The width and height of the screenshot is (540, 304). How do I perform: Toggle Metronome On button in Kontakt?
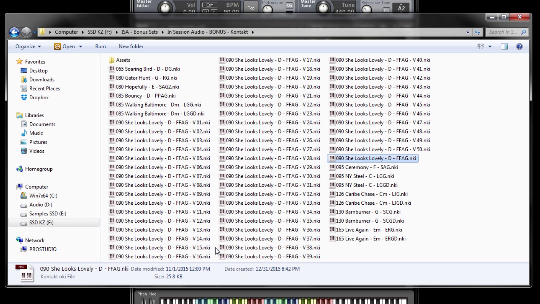[289, 5]
